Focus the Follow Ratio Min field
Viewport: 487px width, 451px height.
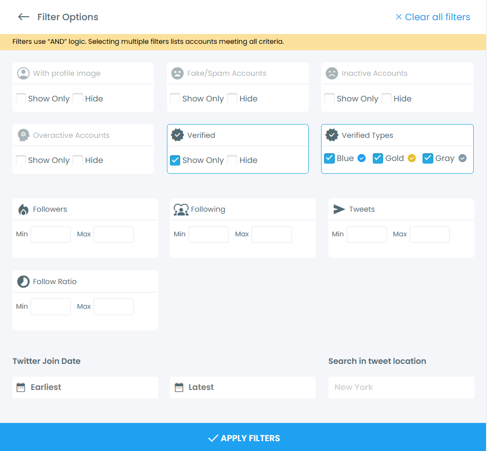51,307
